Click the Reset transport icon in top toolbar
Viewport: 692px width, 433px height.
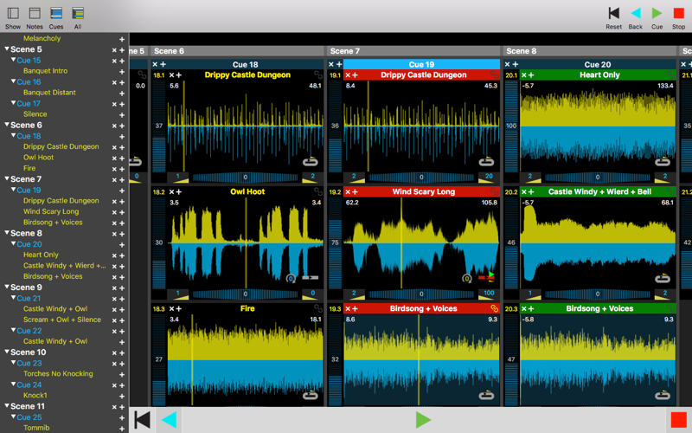(613, 13)
